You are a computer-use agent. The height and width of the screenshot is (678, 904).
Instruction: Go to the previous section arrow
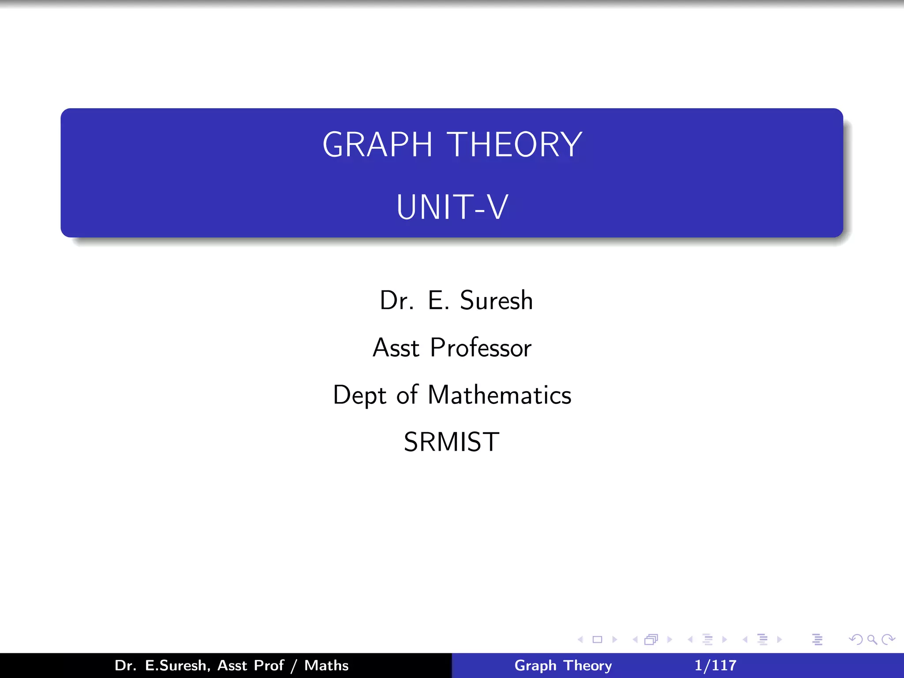(x=745, y=640)
